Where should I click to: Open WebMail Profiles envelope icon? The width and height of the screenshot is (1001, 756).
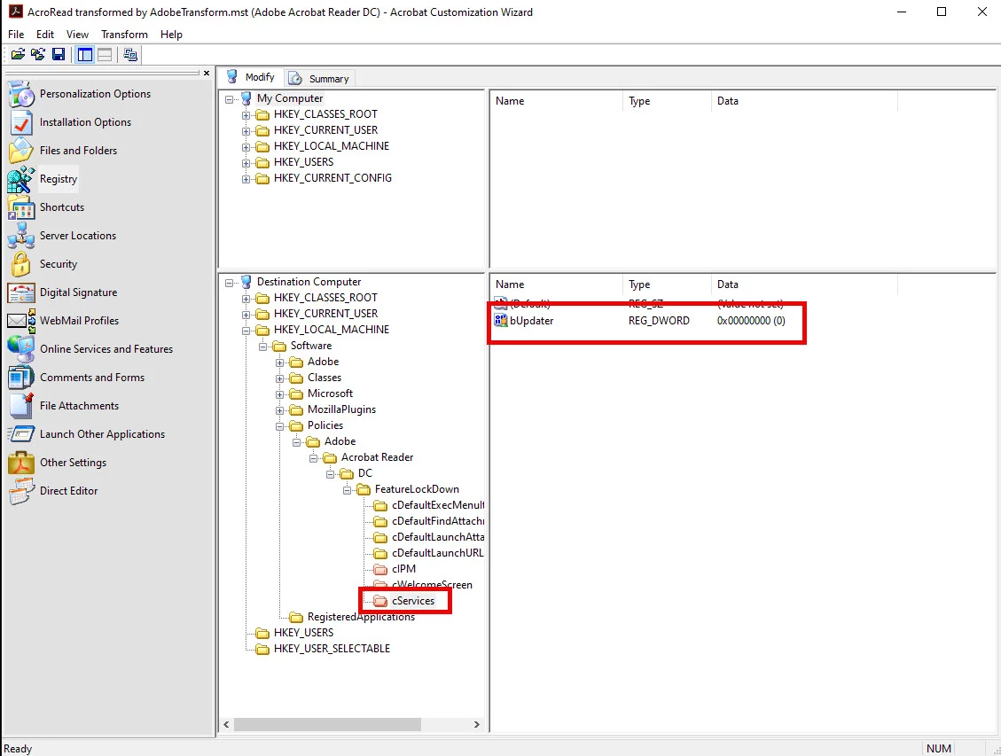click(20, 320)
